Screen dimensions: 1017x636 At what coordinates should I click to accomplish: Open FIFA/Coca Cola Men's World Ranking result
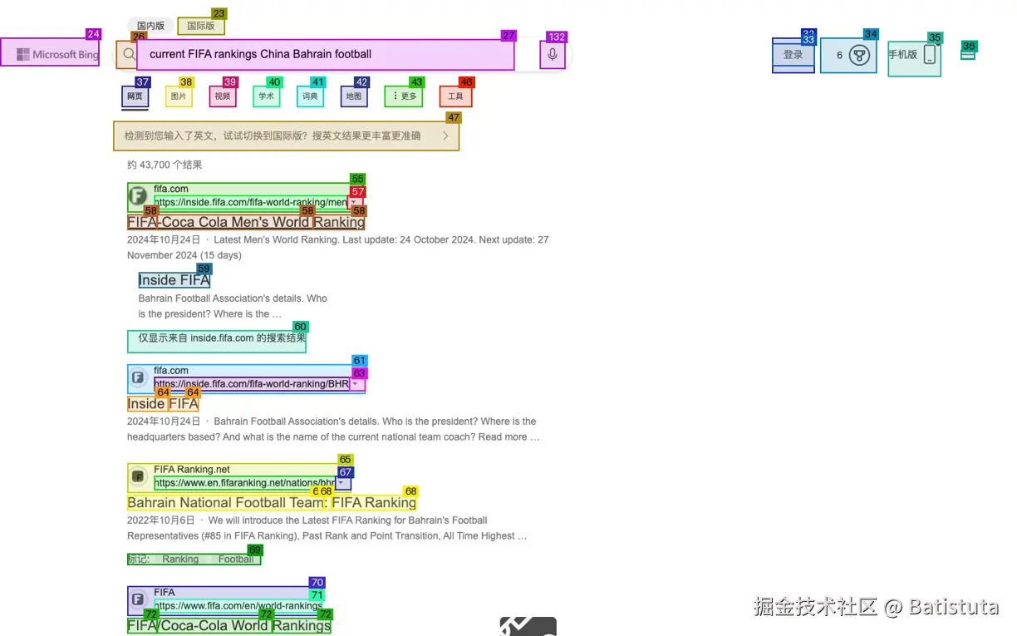[246, 222]
